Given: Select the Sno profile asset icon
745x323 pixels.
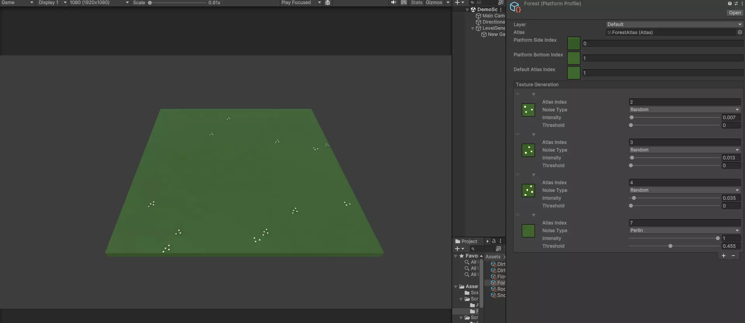Looking at the screenshot, I should [x=493, y=296].
